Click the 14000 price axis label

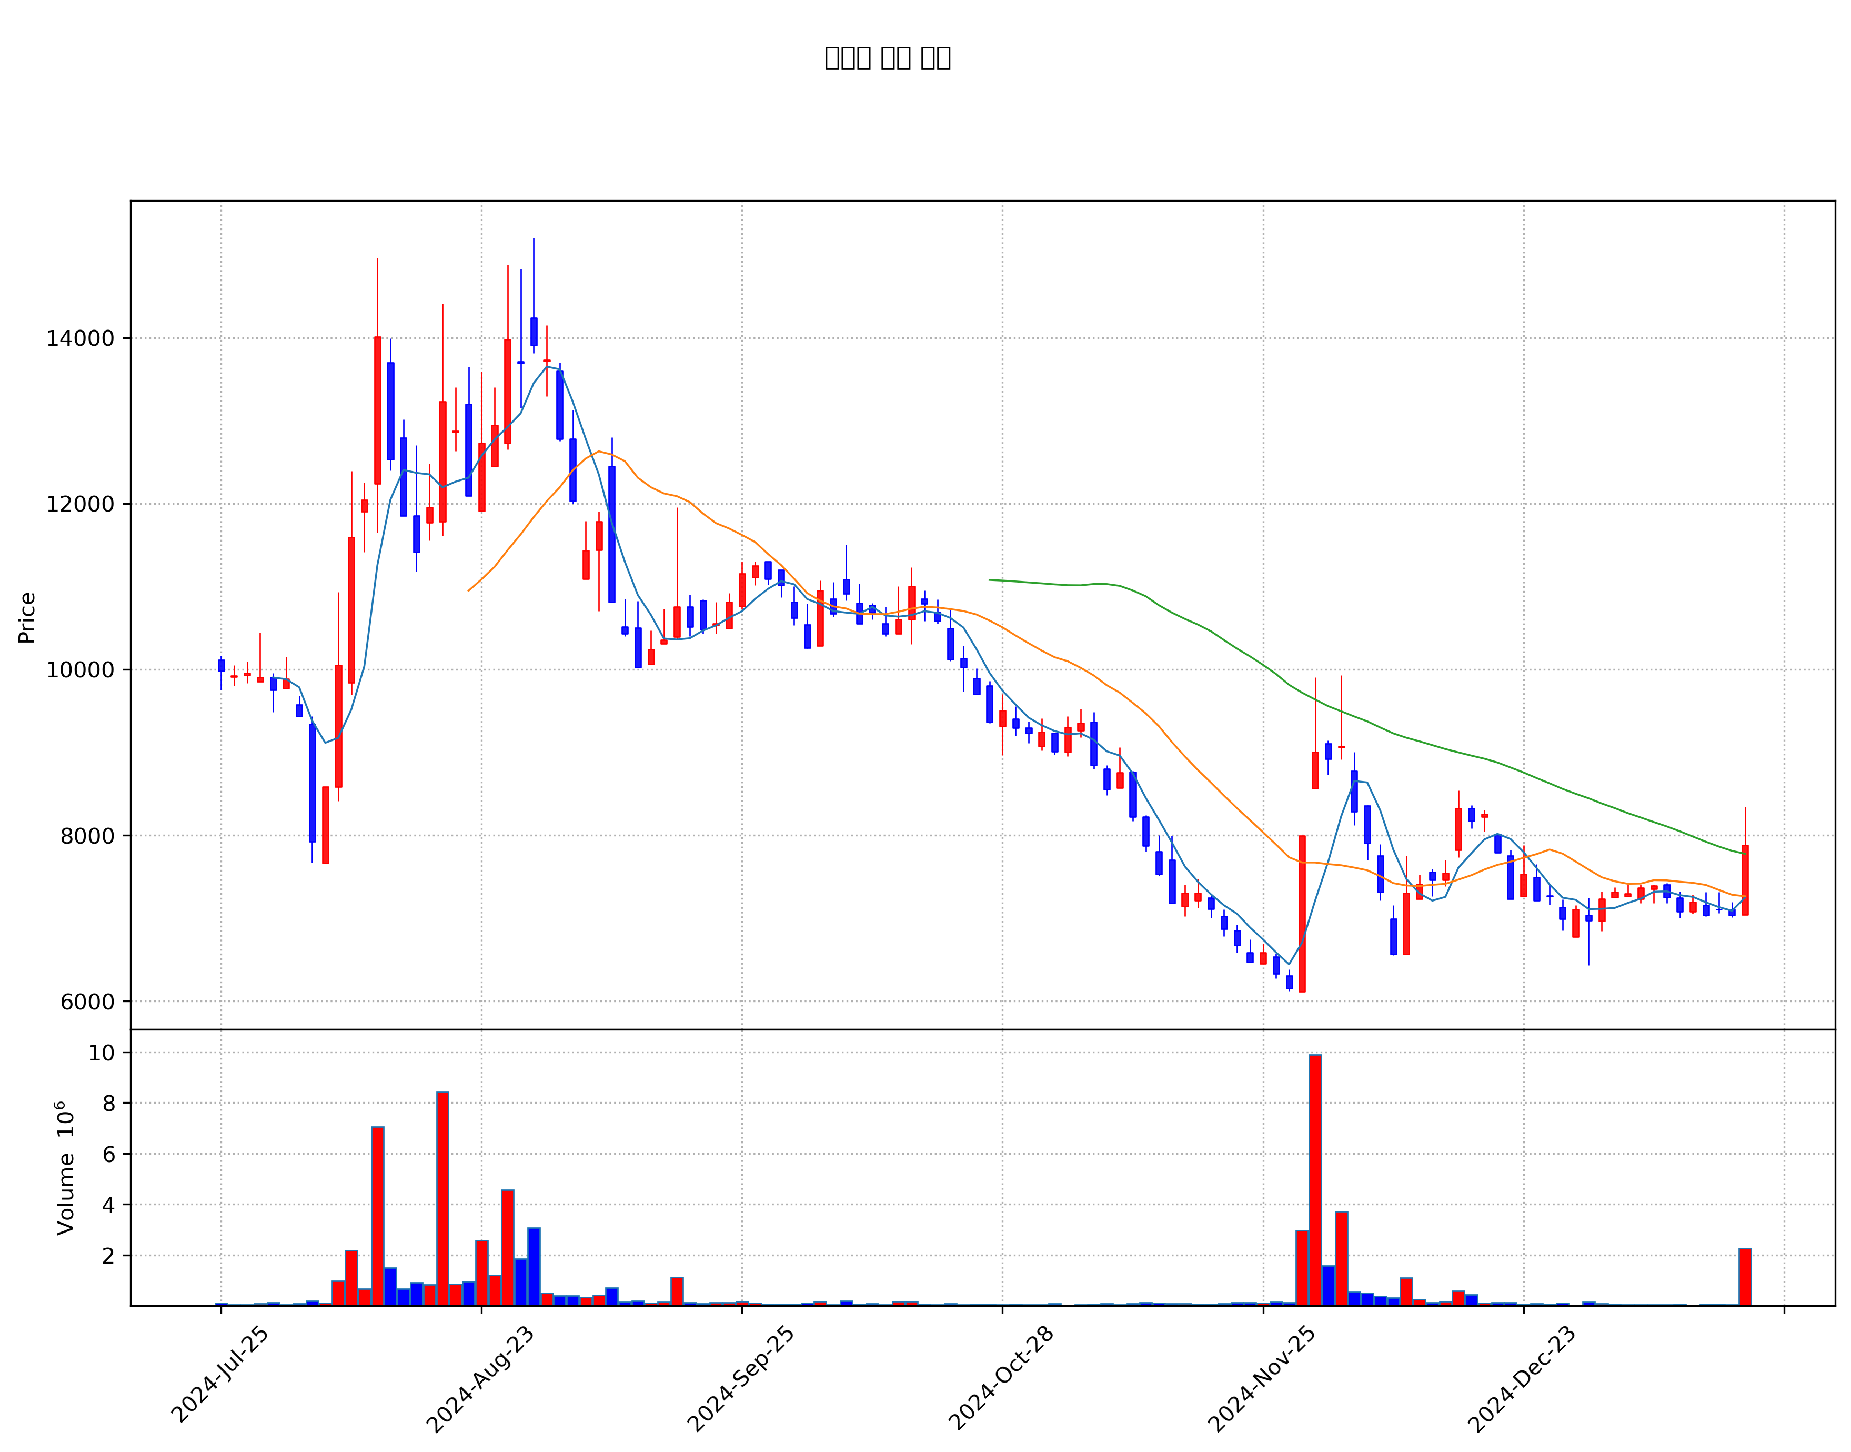point(80,338)
